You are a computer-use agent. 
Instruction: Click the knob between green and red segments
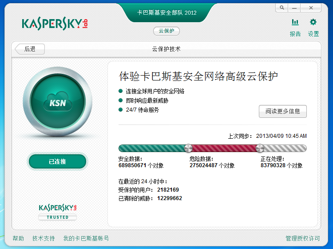point(188,148)
